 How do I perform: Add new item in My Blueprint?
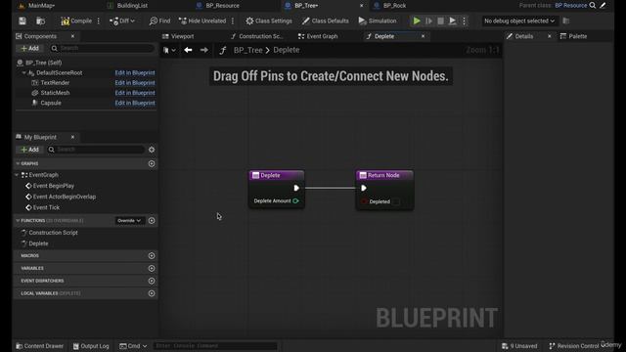click(x=30, y=150)
